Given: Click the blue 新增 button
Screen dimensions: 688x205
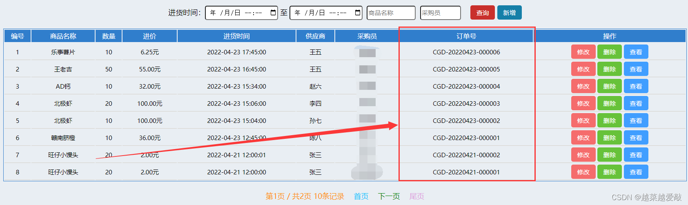Looking at the screenshot, I should (509, 13).
